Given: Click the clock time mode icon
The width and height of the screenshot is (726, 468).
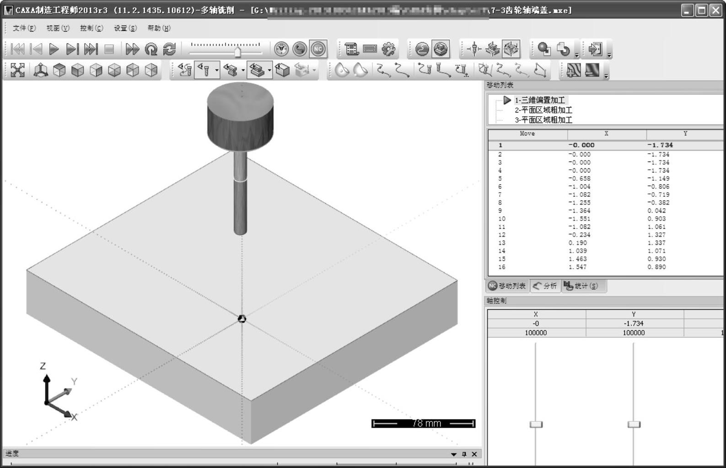Looking at the screenshot, I should (281, 49).
